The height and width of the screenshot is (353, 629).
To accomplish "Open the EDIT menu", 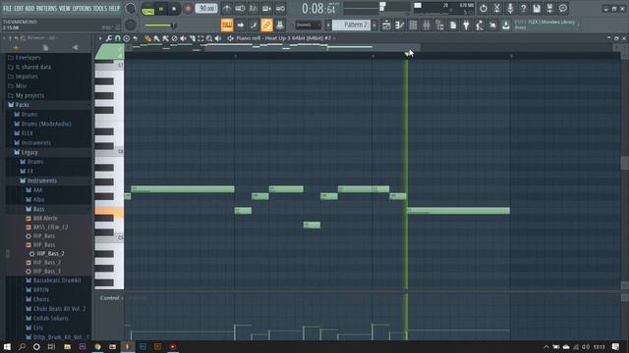I will point(19,9).
